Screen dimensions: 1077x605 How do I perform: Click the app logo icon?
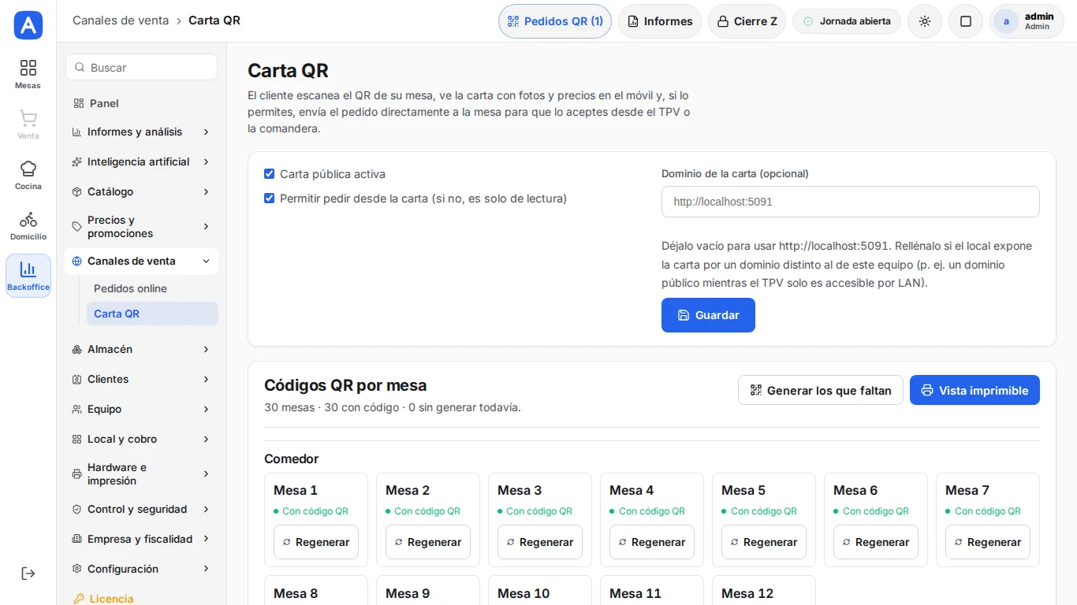(28, 25)
